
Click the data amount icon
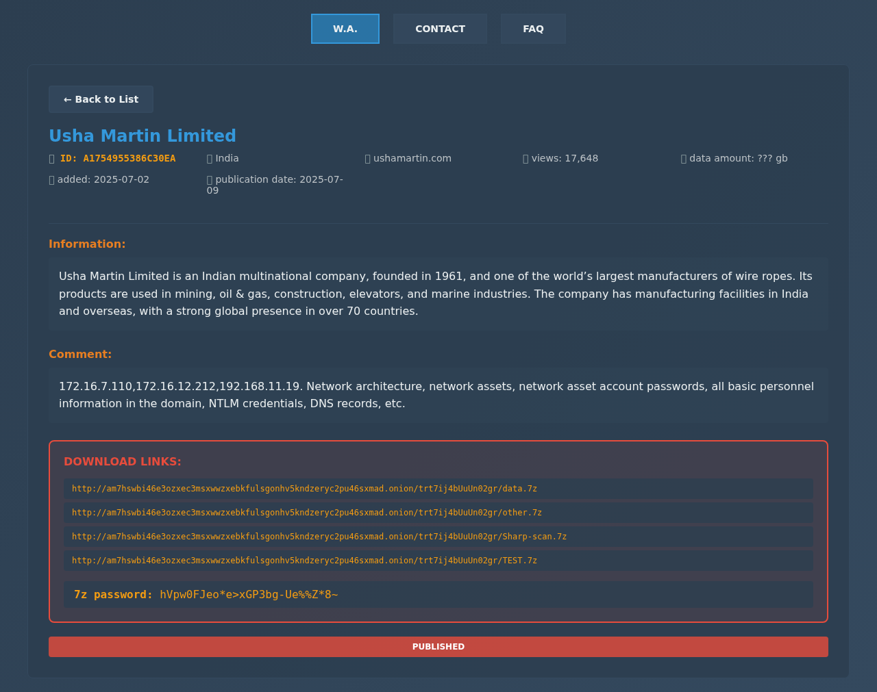coord(683,159)
